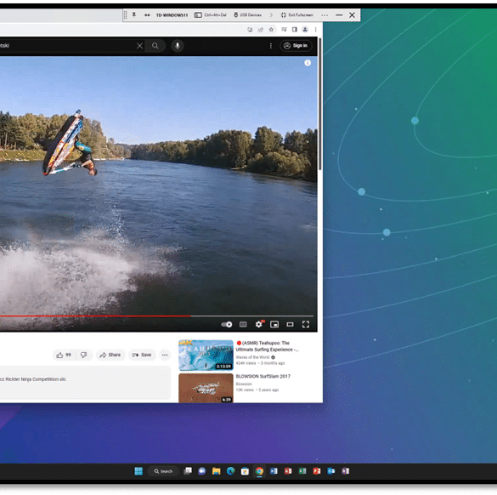The height and width of the screenshot is (495, 497).
Task: Click the video description box text
Action: tap(33, 379)
